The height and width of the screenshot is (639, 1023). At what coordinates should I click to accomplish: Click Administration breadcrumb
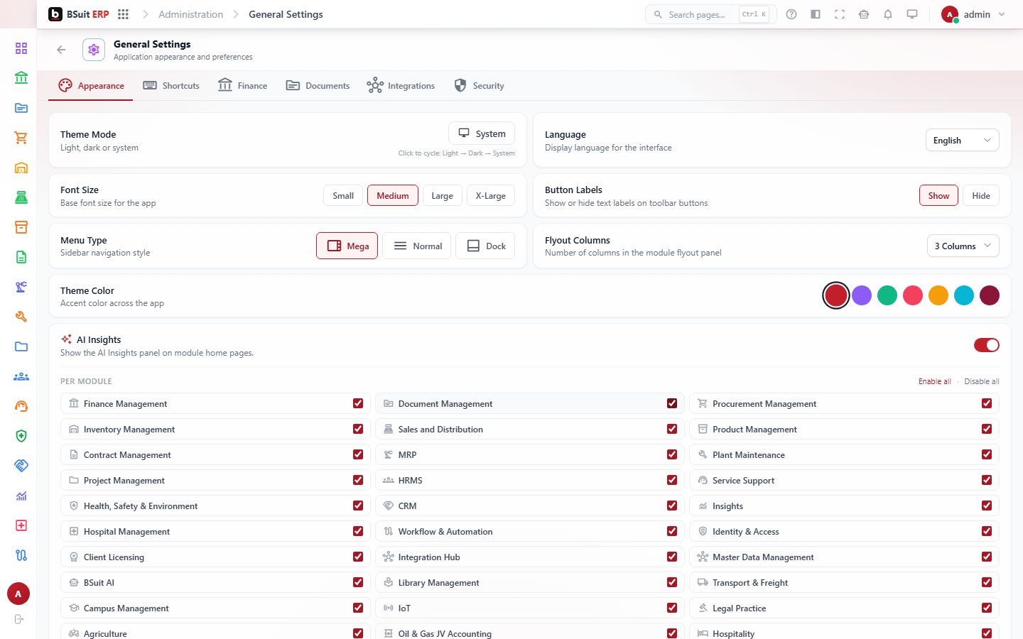(x=190, y=14)
